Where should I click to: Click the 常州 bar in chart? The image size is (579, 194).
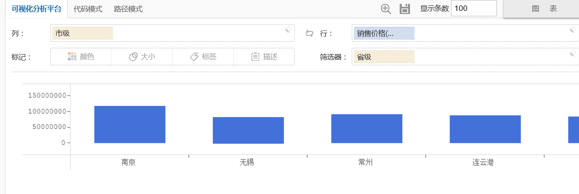point(367,129)
